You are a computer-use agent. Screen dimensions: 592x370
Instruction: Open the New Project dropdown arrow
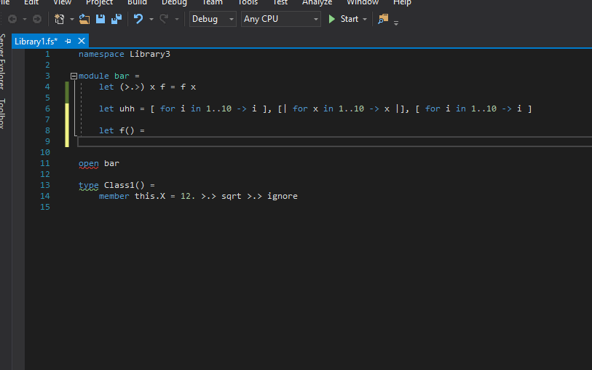[x=72, y=19]
